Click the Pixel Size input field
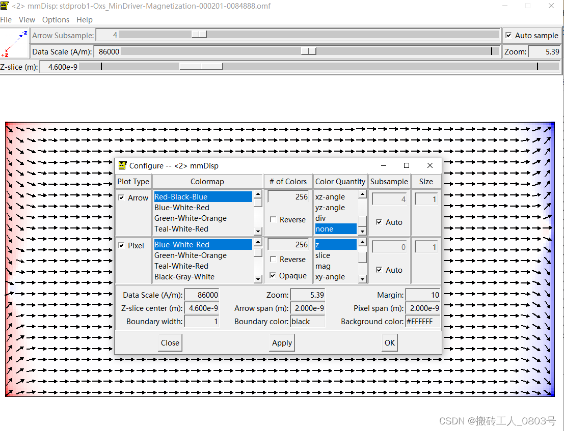 point(426,247)
